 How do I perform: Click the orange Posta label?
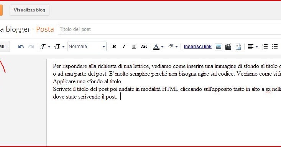coord(45,29)
